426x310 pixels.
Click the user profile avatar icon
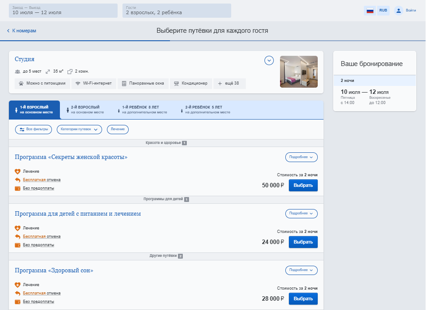(398, 11)
